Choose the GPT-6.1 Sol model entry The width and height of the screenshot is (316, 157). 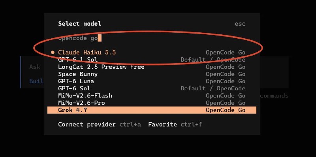pos(152,60)
